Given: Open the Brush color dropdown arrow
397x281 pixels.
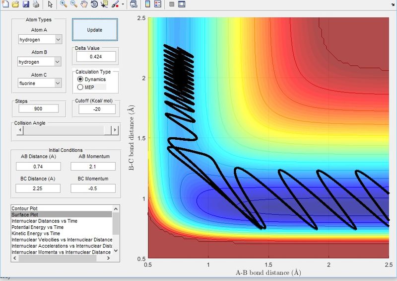Looking at the screenshot, I should point(123,4).
